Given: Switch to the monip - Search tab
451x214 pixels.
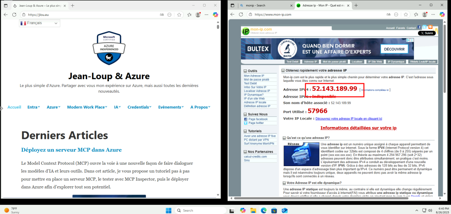Looking at the screenshot, I should pyautogui.click(x=266, y=5).
